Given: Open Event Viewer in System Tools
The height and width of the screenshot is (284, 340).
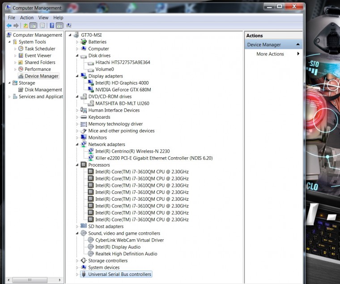Looking at the screenshot, I should (38, 56).
